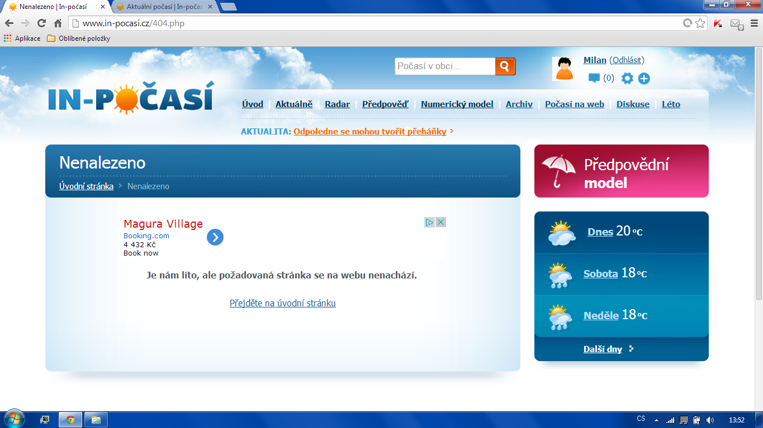Click the blue plus icon near username

[x=644, y=79]
